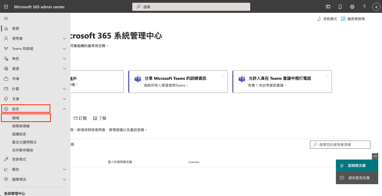
Task: Click the top 搜尋 search box
Action: (x=191, y=7)
